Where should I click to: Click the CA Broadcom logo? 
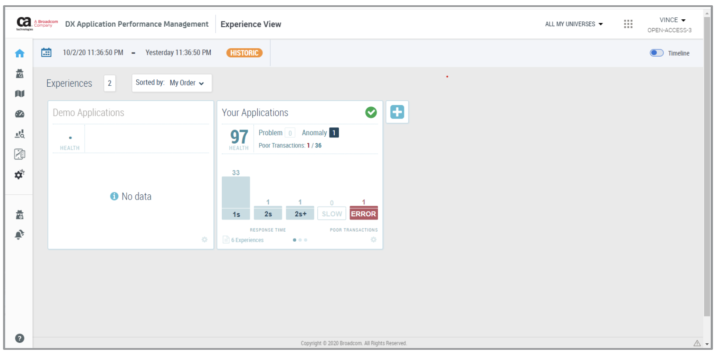click(37, 24)
